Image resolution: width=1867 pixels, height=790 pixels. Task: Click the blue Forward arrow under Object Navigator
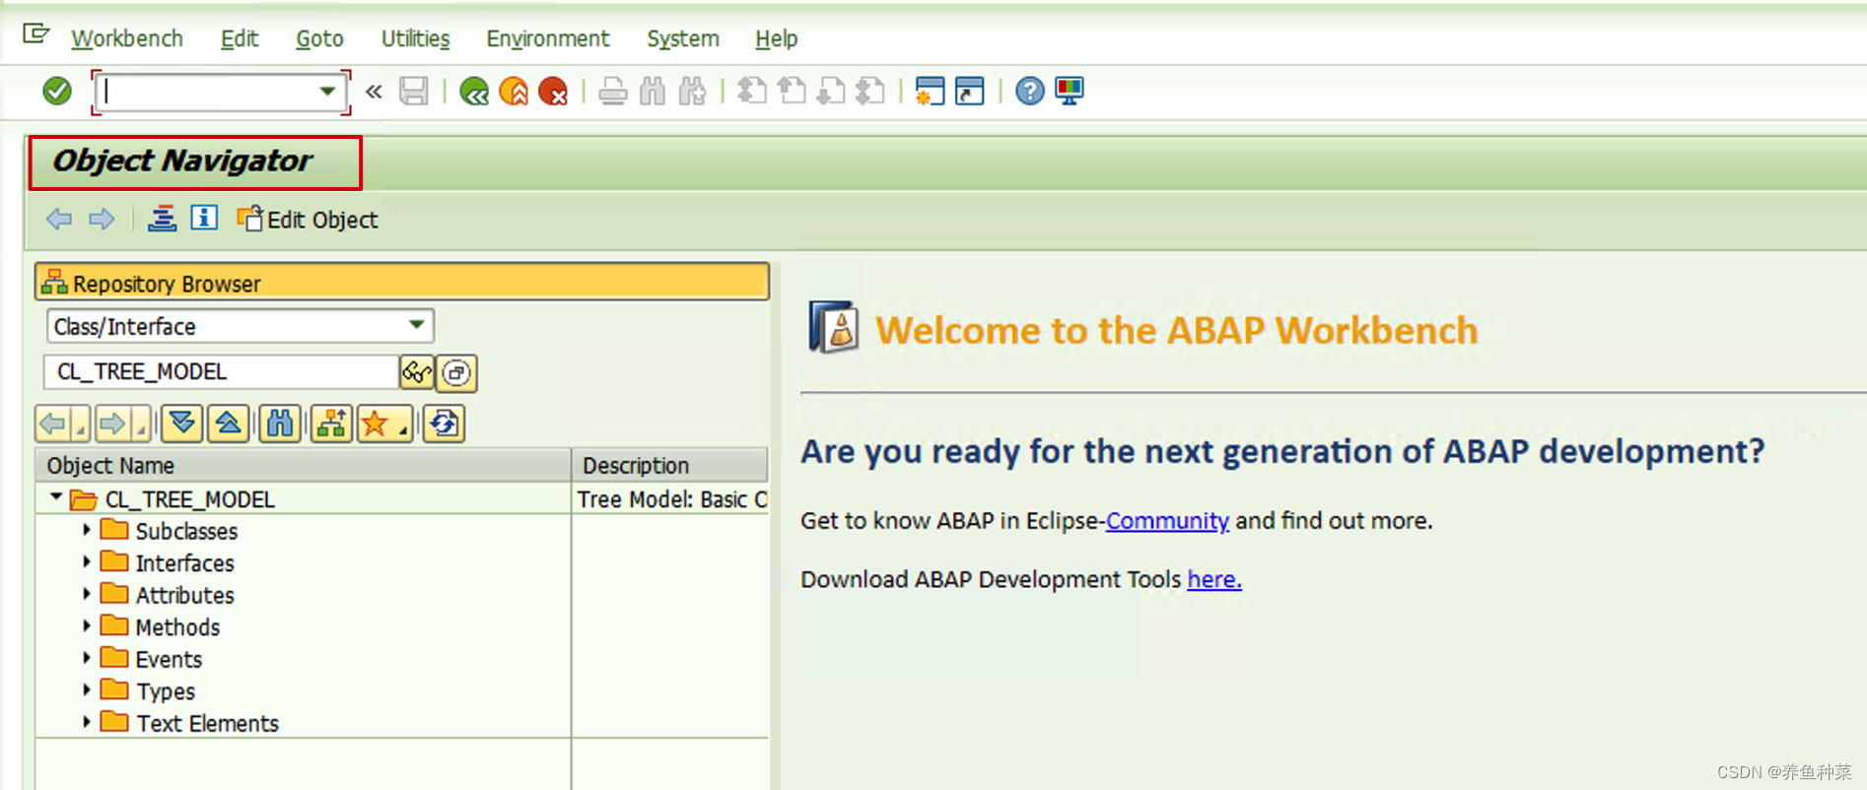pyautogui.click(x=102, y=219)
